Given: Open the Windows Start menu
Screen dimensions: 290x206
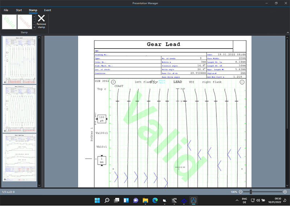Looking at the screenshot, I should pos(97,200).
